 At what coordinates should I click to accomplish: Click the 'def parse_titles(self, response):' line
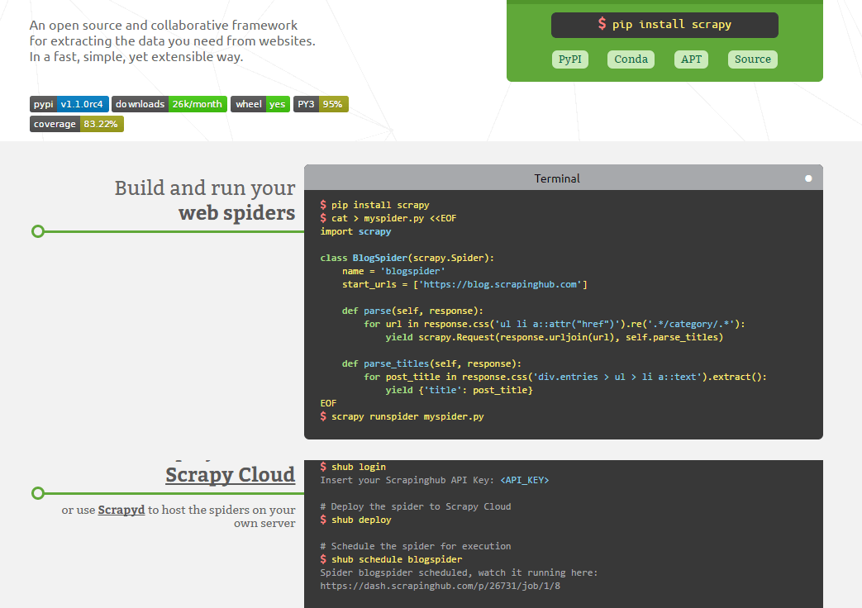pyautogui.click(x=431, y=363)
